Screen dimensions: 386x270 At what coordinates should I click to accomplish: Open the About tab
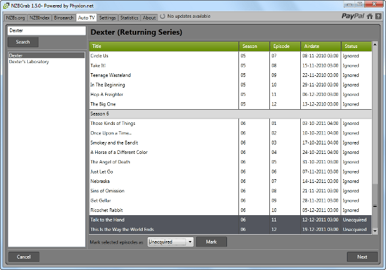(x=149, y=18)
